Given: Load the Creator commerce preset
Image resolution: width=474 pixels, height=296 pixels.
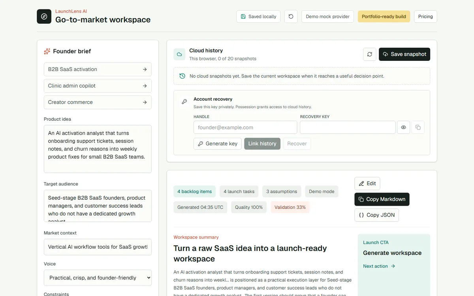Looking at the screenshot, I should [98, 102].
